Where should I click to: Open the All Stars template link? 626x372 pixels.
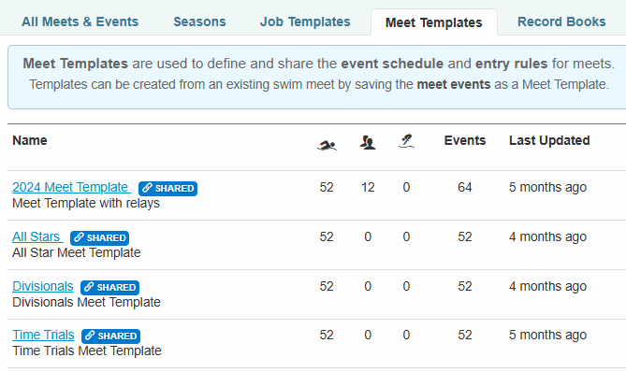(x=36, y=236)
